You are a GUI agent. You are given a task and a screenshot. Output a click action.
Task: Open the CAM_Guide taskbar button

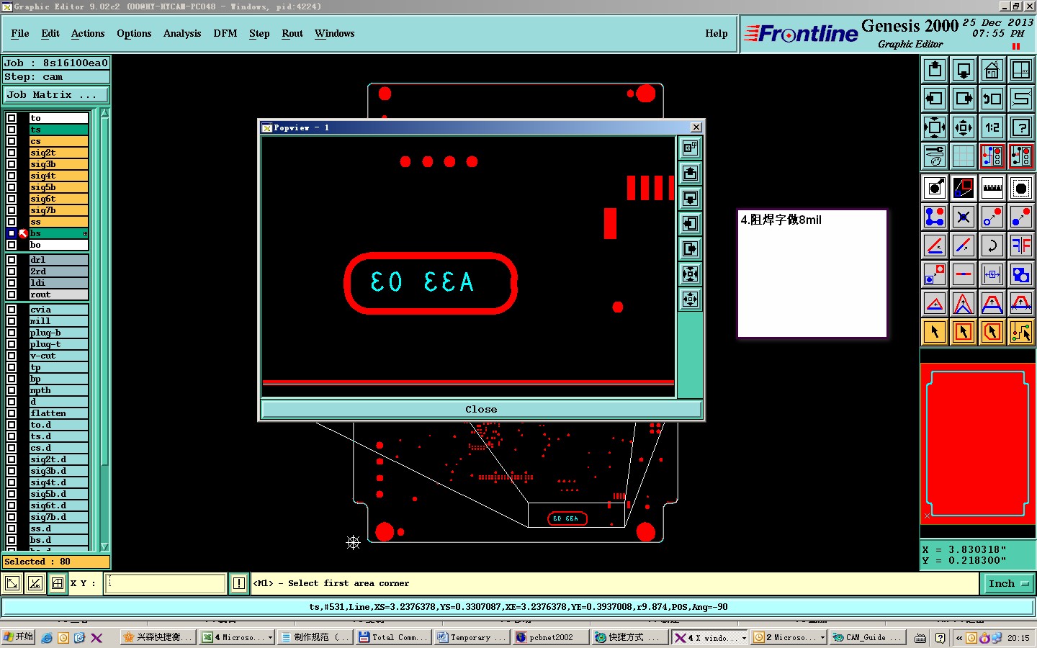pyautogui.click(x=868, y=637)
